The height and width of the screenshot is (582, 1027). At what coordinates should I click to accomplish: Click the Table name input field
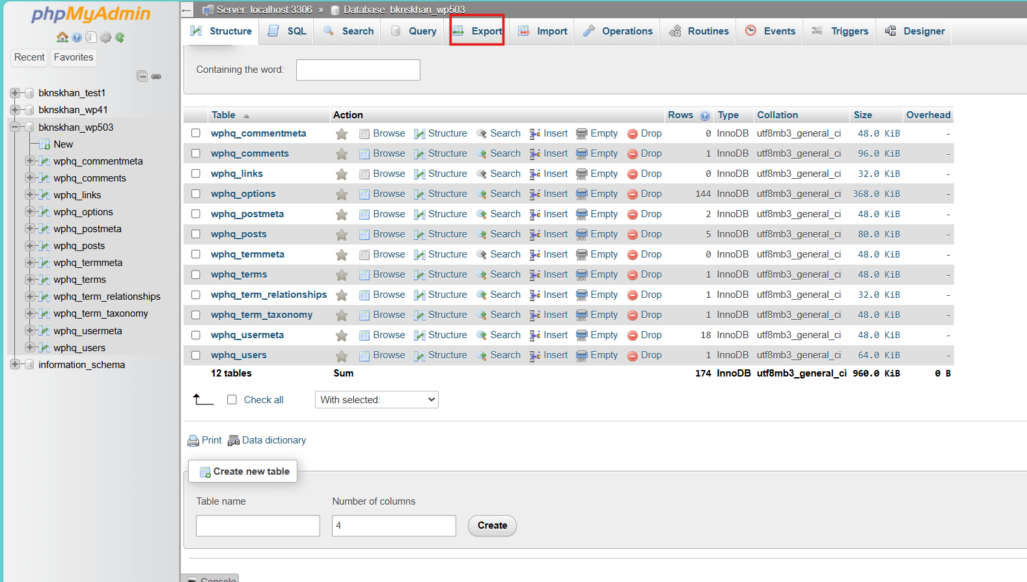point(258,525)
